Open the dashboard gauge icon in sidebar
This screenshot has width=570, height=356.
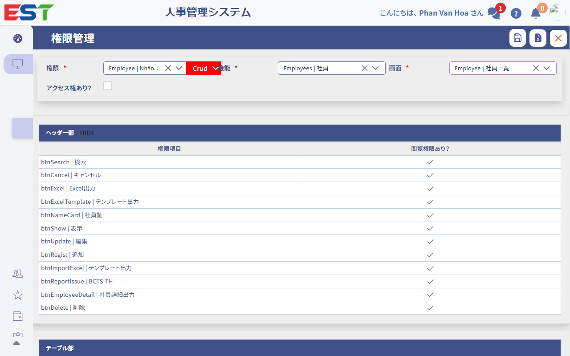[x=18, y=38]
